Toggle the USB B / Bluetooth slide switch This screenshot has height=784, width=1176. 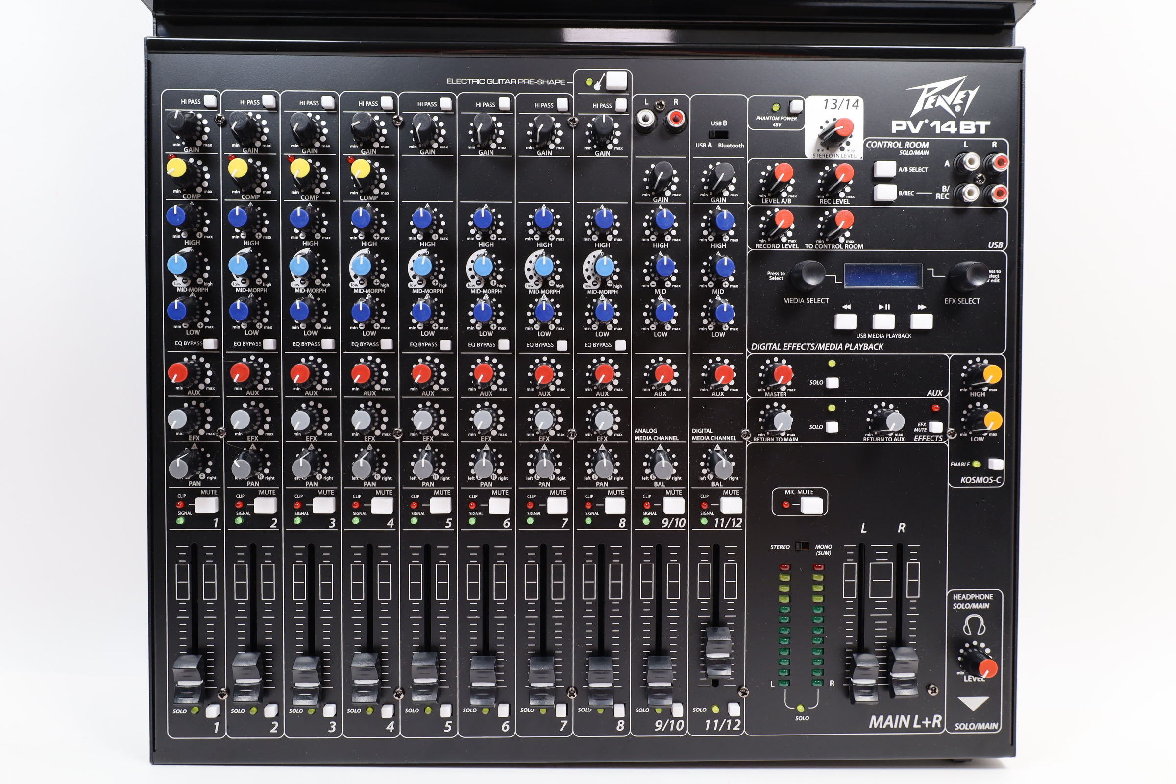click(719, 134)
